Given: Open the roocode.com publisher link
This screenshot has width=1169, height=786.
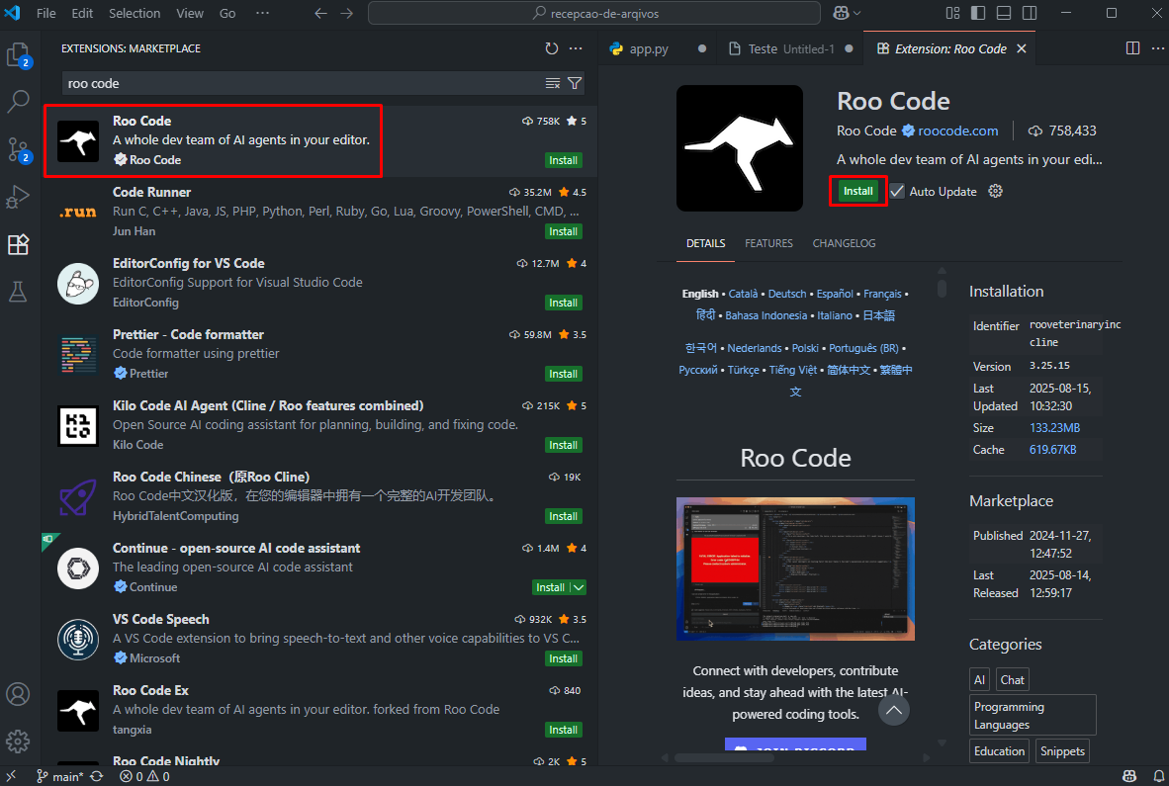Looking at the screenshot, I should [958, 131].
